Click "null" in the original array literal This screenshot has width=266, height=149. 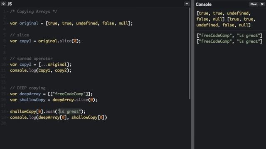[123, 23]
